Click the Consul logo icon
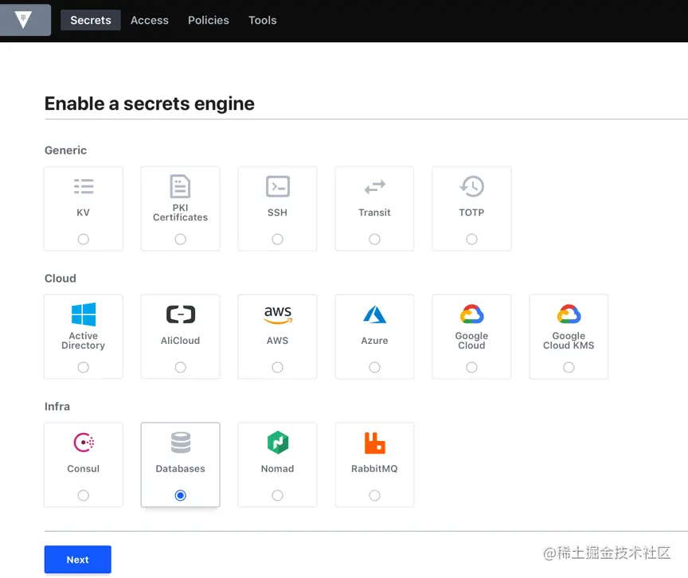 (84, 442)
